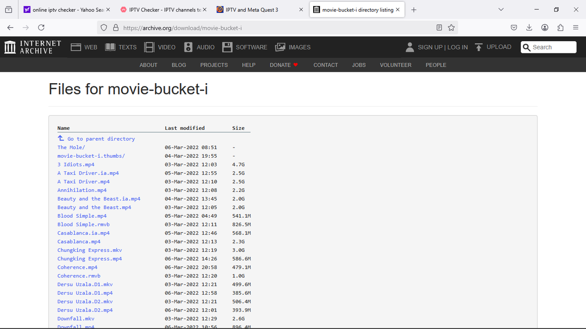The width and height of the screenshot is (586, 329).
Task: Click Go to parent directory link
Action: pyautogui.click(x=96, y=138)
